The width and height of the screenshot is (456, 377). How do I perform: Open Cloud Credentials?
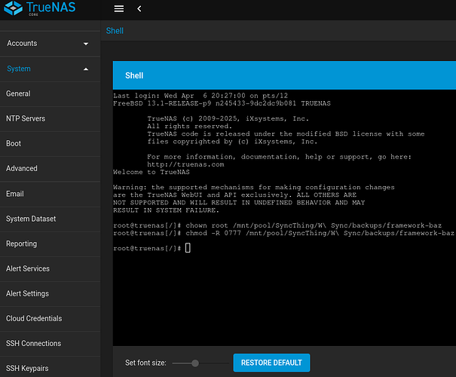click(50, 318)
